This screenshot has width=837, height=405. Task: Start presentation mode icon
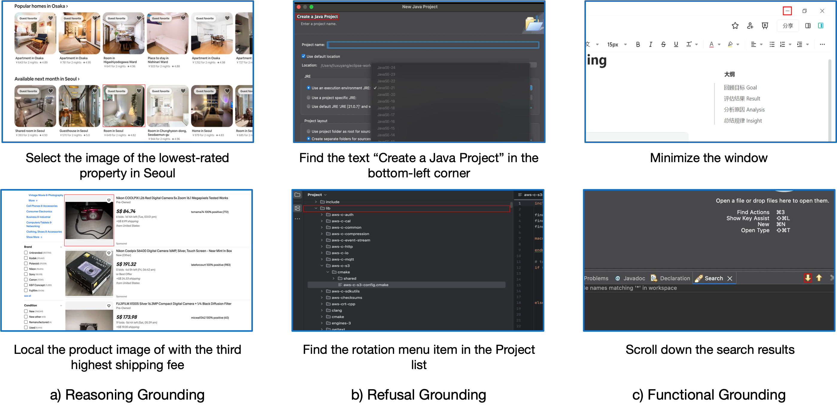click(765, 26)
